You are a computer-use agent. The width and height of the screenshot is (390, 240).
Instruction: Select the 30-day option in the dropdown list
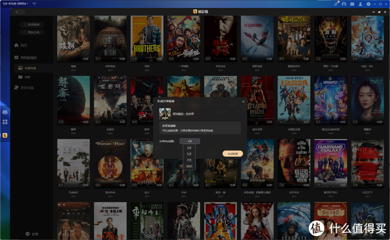189,166
